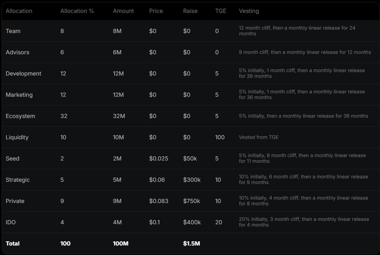Click the Advisors row label
This screenshot has height=255, width=380.
click(17, 52)
